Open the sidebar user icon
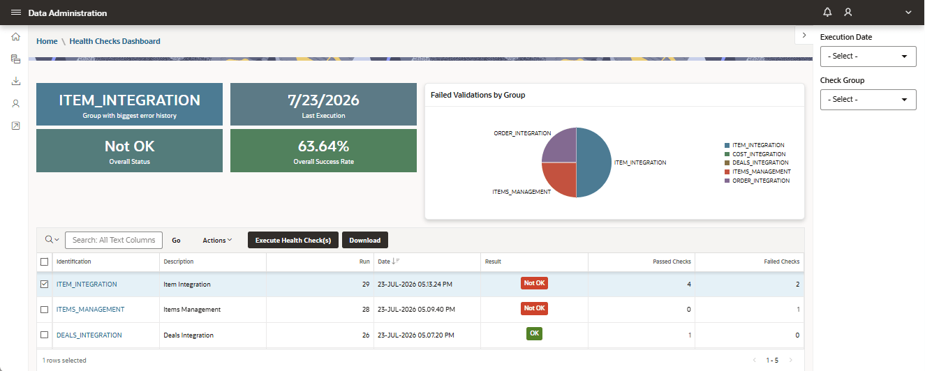Viewport: 925px width, 371px height. (15, 103)
